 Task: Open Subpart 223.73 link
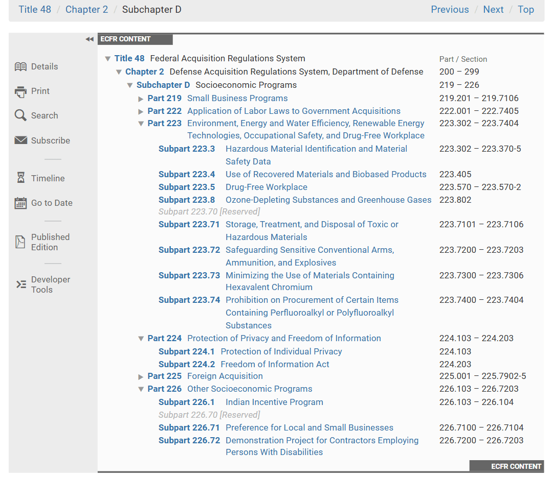(x=189, y=275)
